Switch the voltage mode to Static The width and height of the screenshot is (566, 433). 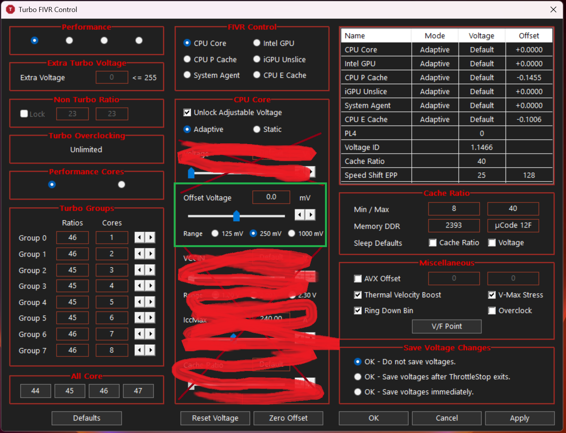click(x=257, y=129)
